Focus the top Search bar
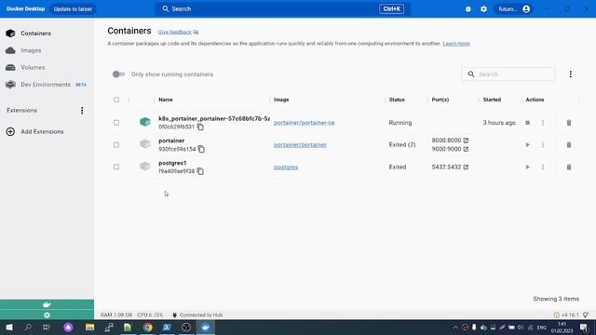596x335 pixels. click(282, 8)
